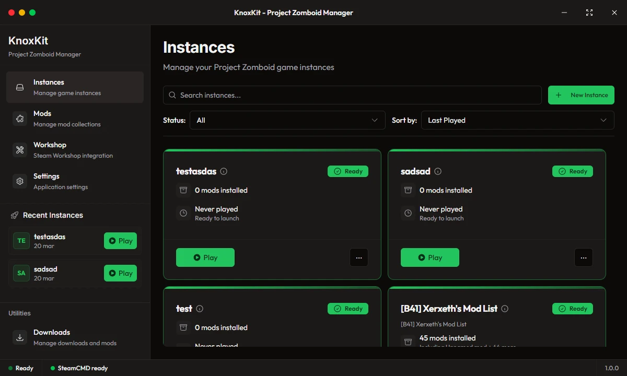Play the sadsad instance card
627x376 pixels.
[430, 257]
